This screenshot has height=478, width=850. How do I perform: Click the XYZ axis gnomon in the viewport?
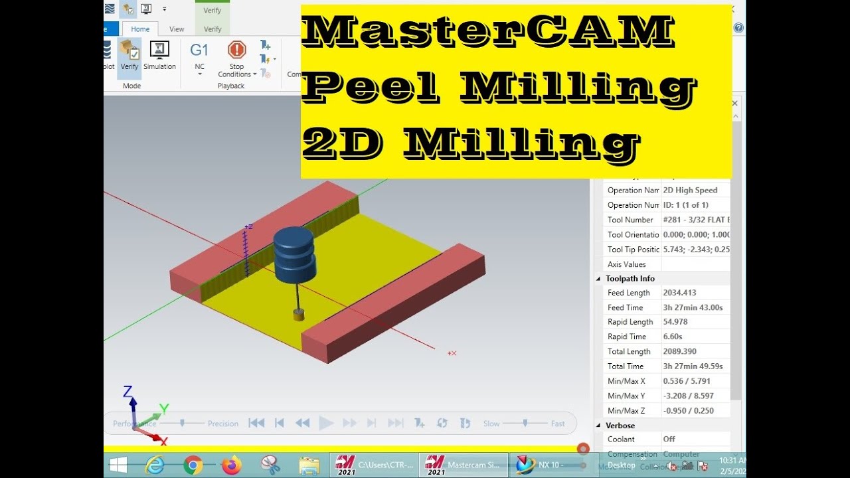(x=146, y=415)
